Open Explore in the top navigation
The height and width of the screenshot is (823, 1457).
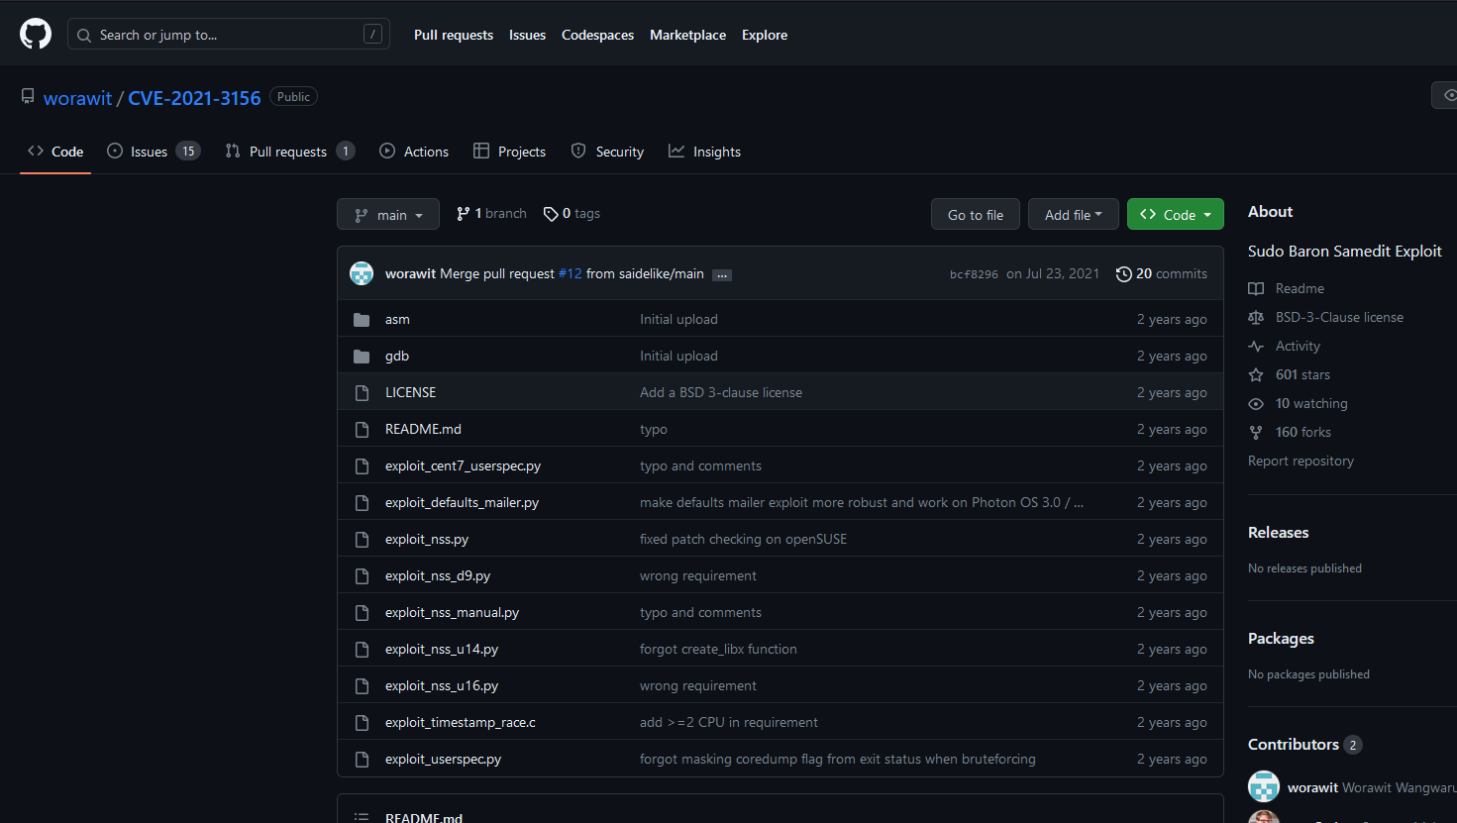pos(765,35)
